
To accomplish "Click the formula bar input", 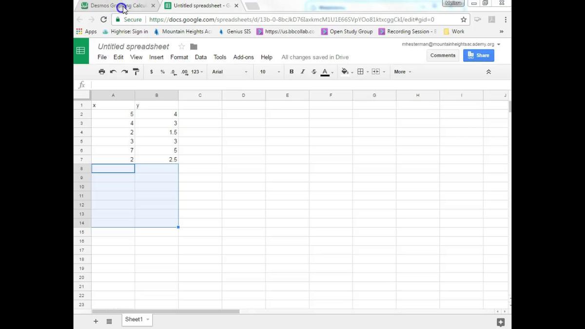I will [x=300, y=84].
